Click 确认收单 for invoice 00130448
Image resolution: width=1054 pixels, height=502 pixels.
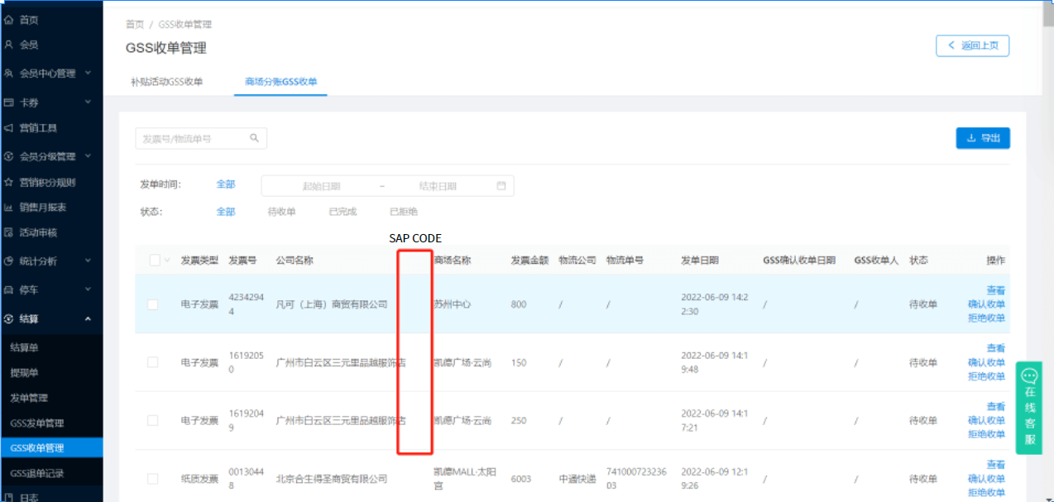987,479
